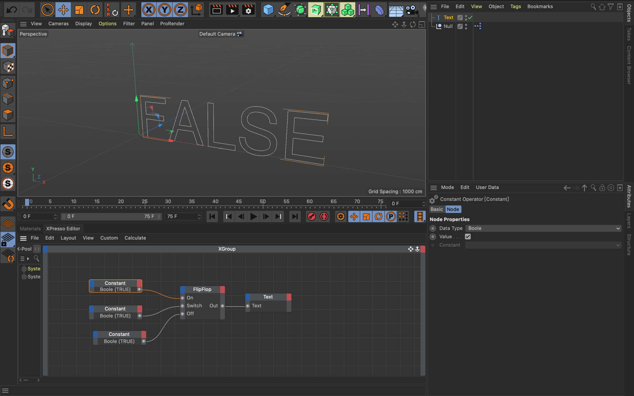Open Bookmarks menu in Object Manager
Viewport: 634px width, 396px height.
[540, 6]
